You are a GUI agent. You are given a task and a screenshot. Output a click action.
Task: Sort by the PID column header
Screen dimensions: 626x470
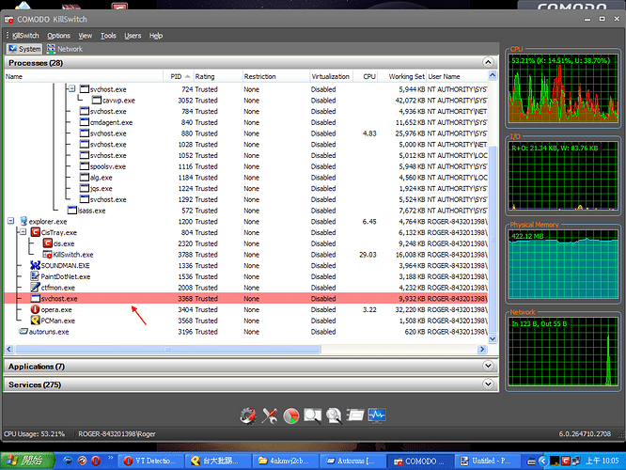click(x=179, y=76)
